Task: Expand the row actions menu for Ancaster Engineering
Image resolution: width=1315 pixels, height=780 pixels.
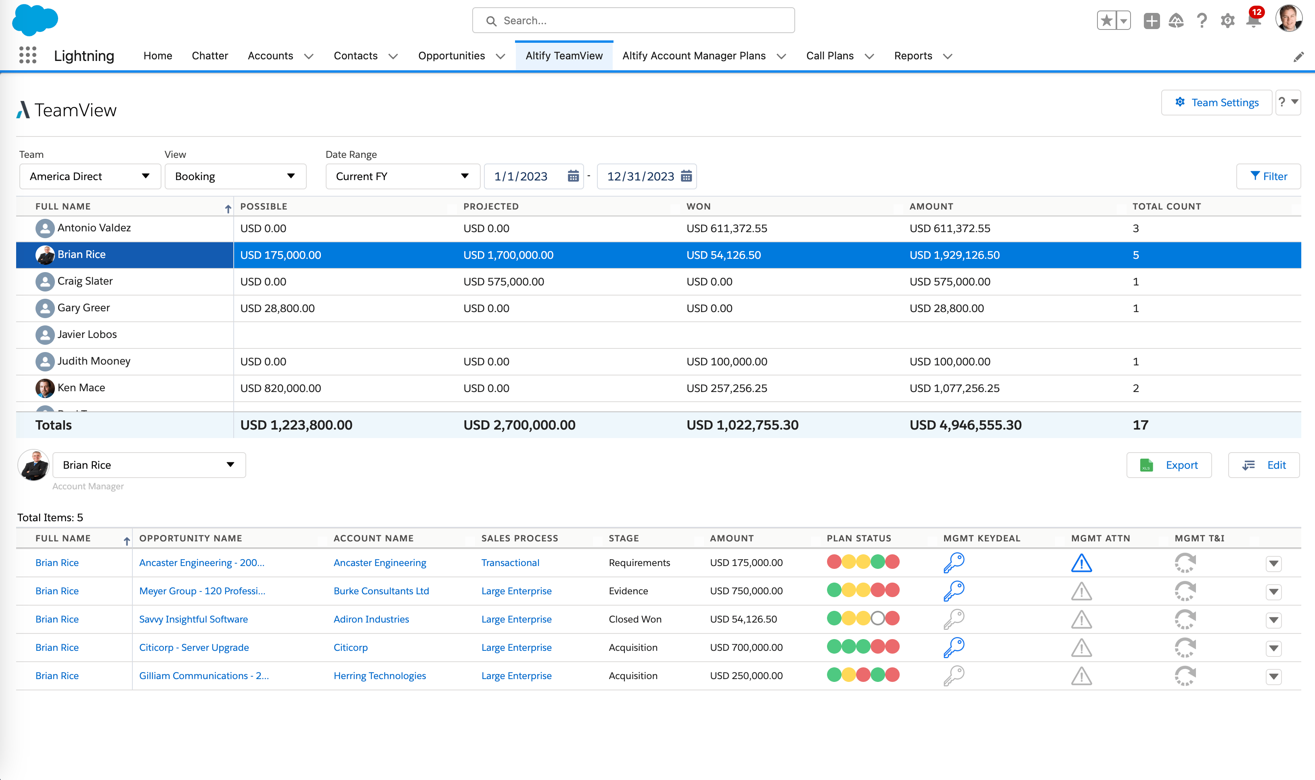Action: coord(1273,564)
